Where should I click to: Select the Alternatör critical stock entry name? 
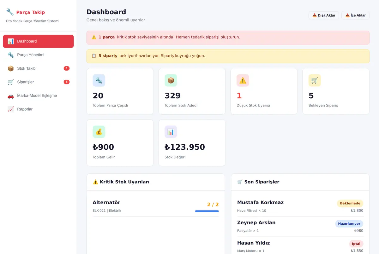[106, 202]
